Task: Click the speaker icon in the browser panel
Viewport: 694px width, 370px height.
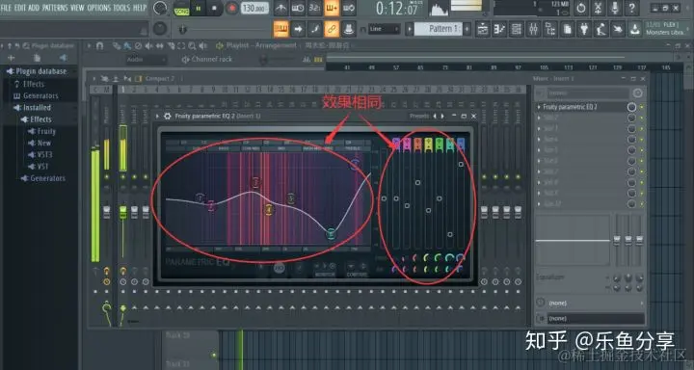Action: [x=63, y=58]
